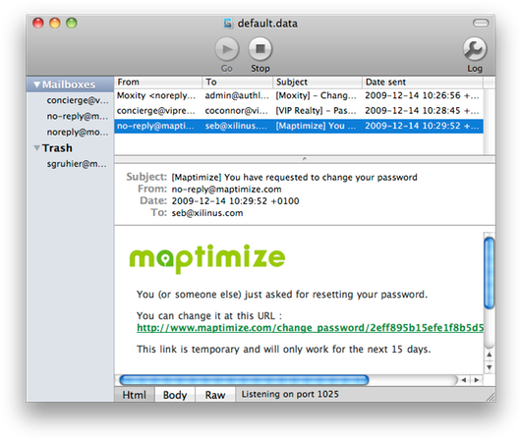This screenshot has width=521, height=440.
Task: Click vertical scrollbar up arrow
Action: point(490,355)
